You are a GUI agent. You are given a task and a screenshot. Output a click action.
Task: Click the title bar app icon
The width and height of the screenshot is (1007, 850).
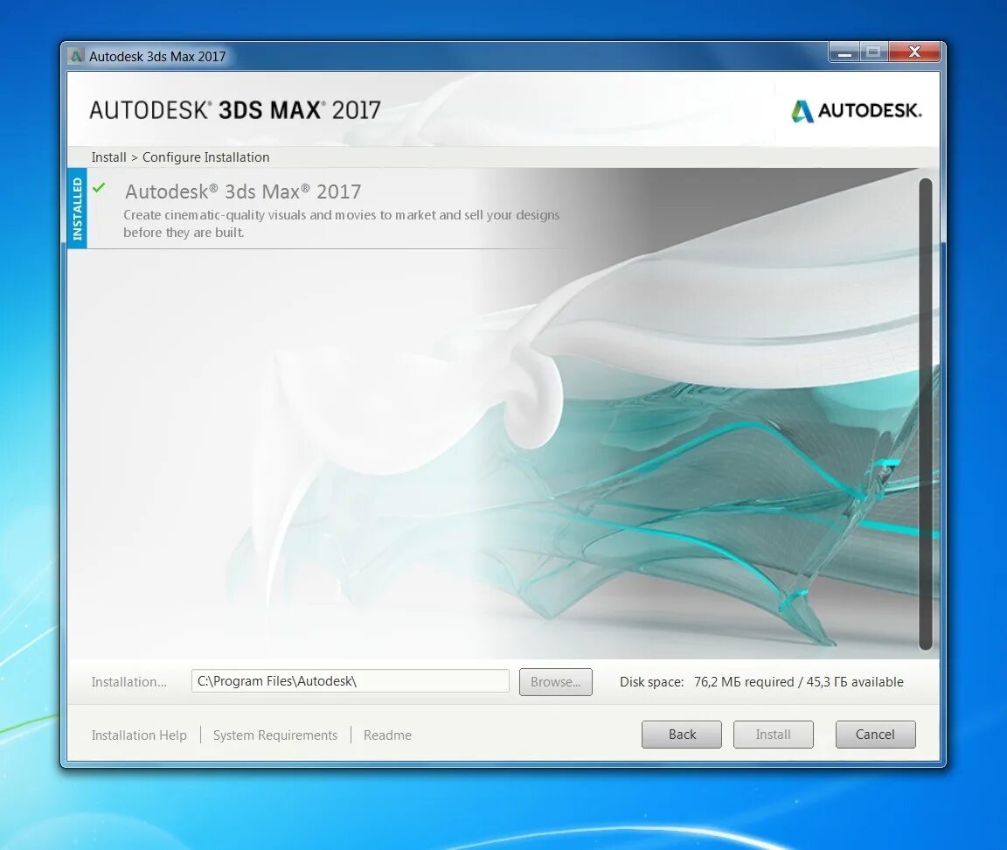[76, 56]
